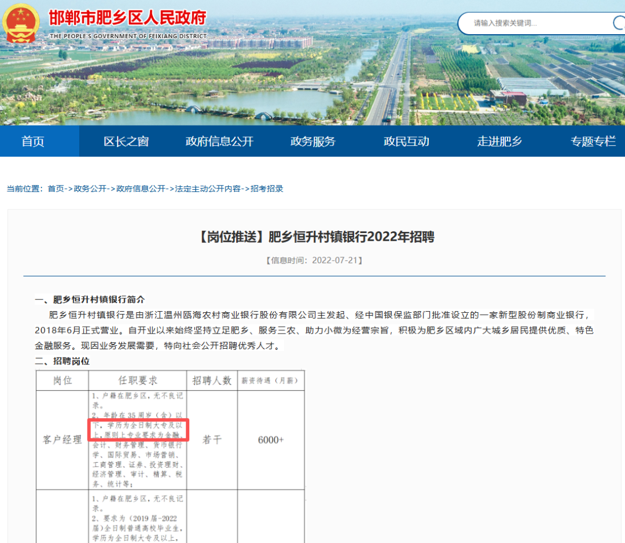The image size is (625, 543).
Task: Click the search magnifier icon
Action: pos(619,23)
